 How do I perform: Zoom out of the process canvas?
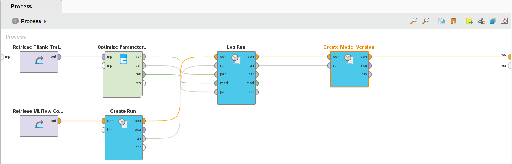pyautogui.click(x=426, y=21)
